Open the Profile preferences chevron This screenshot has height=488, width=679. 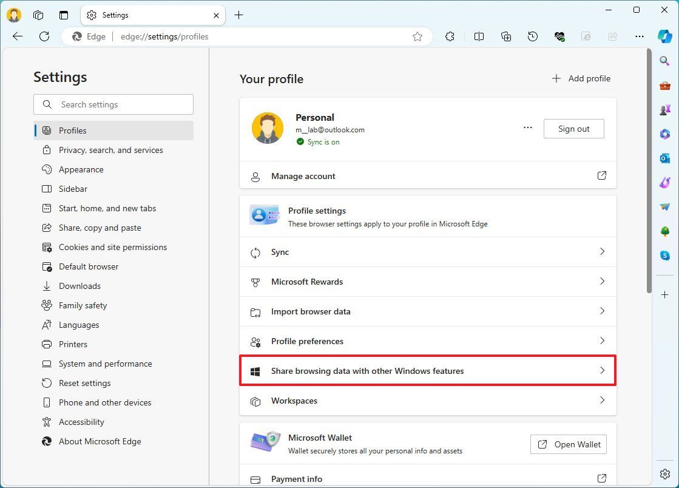(x=602, y=341)
